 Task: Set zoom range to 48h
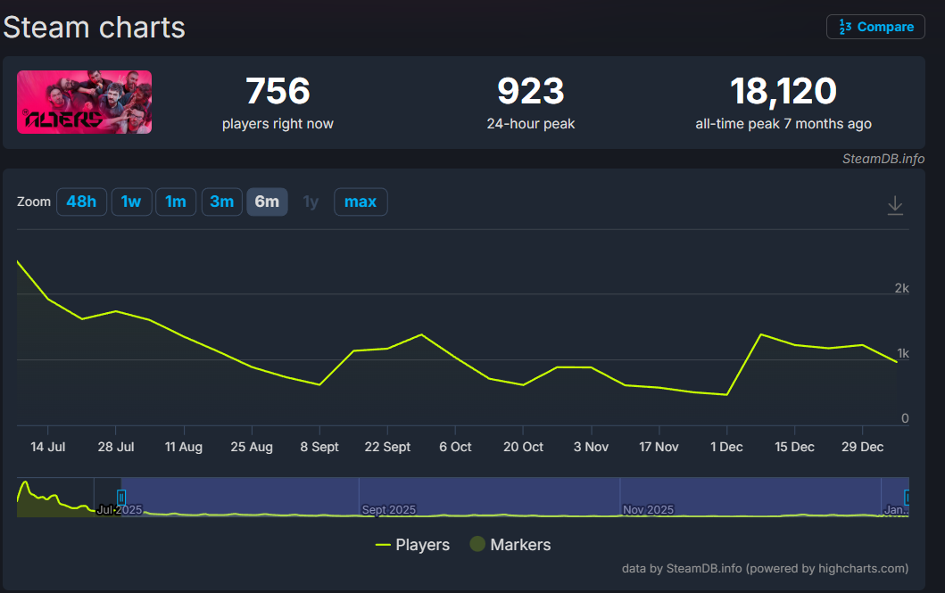(81, 202)
